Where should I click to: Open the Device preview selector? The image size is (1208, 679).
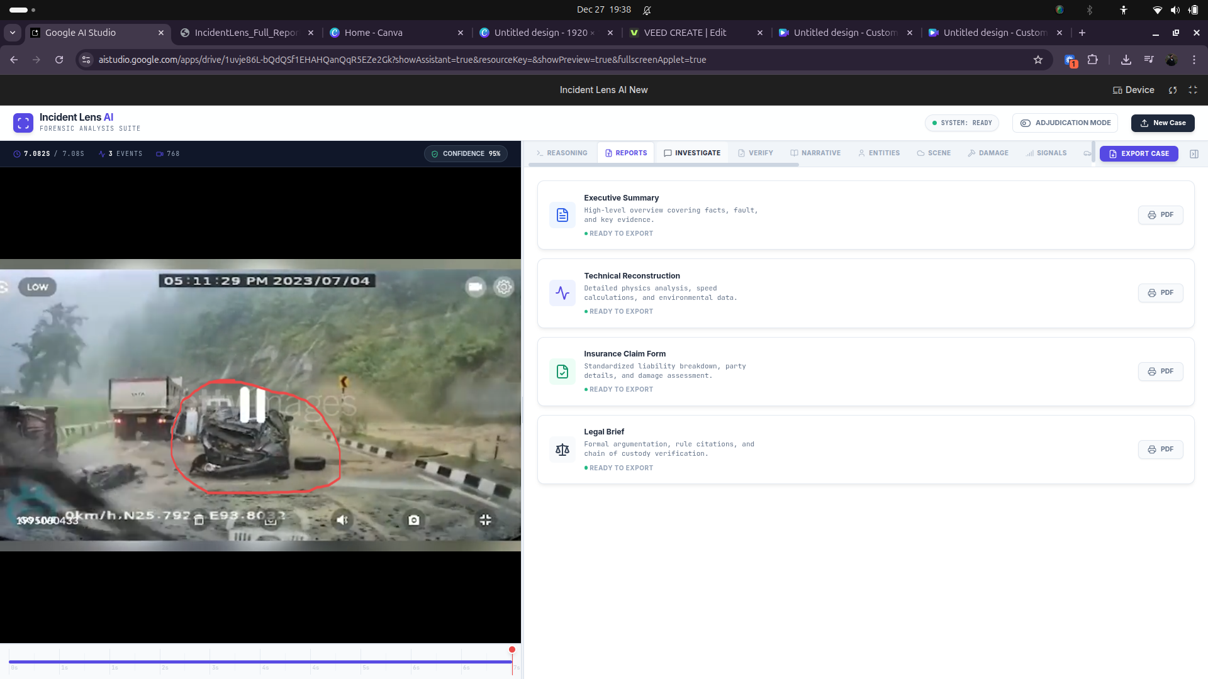tap(1134, 90)
